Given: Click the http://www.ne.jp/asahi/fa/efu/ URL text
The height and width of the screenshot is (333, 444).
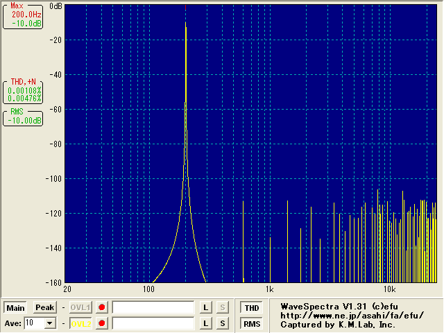Looking at the screenshot, I should [352, 316].
